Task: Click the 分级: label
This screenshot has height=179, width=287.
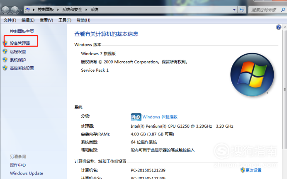Action: point(85,116)
